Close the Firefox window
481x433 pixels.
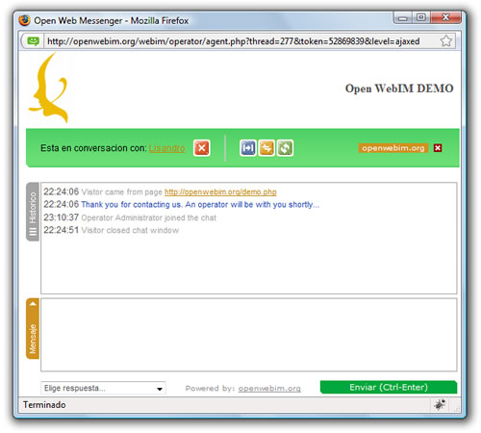pos(445,17)
